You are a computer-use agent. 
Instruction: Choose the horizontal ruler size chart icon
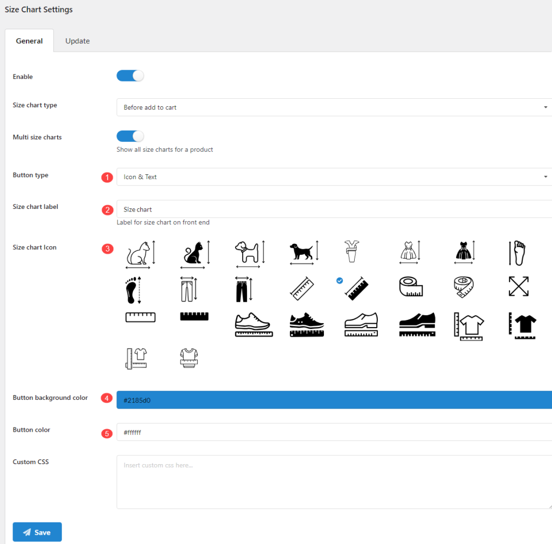tap(140, 317)
